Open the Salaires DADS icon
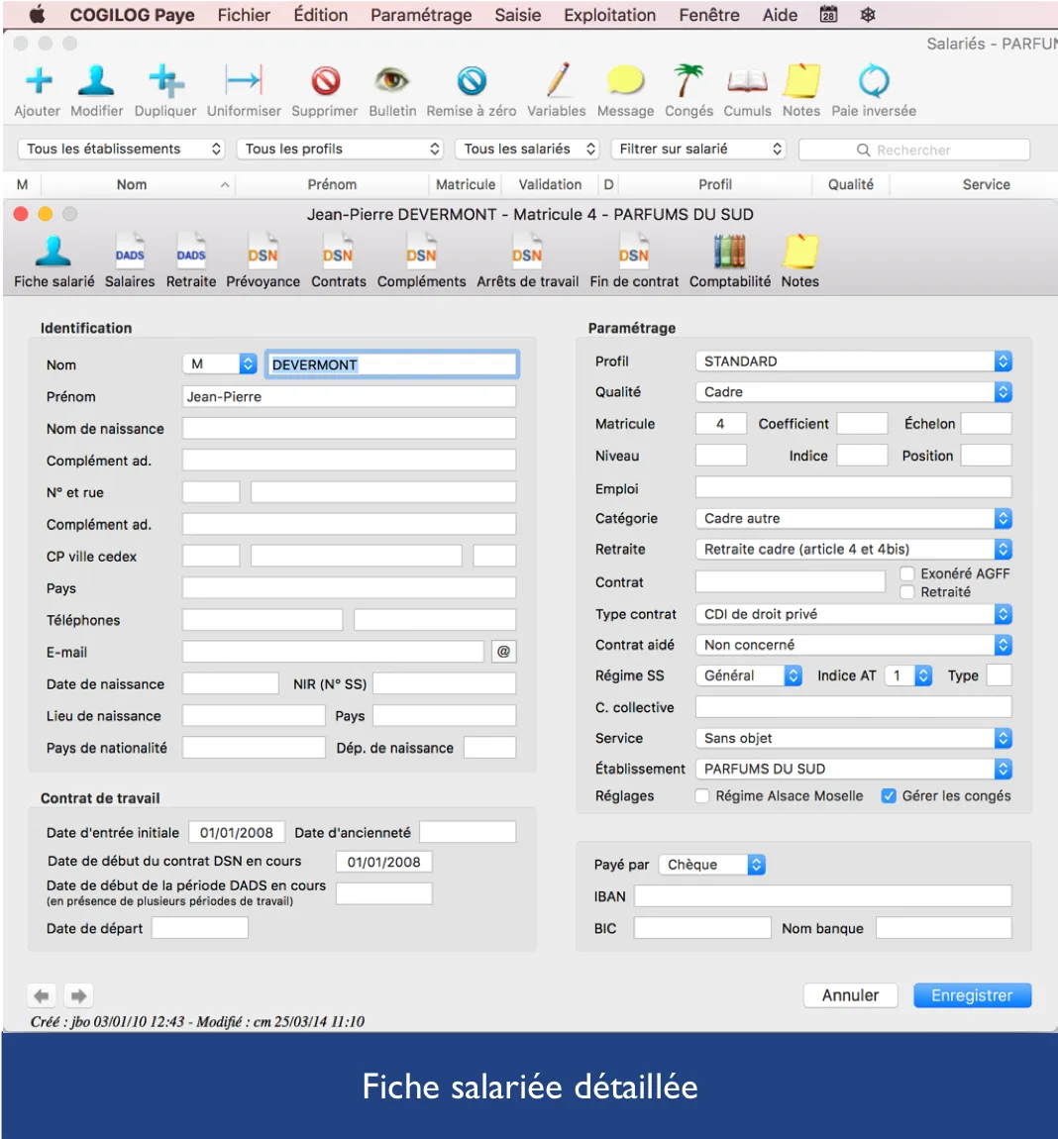Screen dimensions: 1058x1139 (x=130, y=252)
